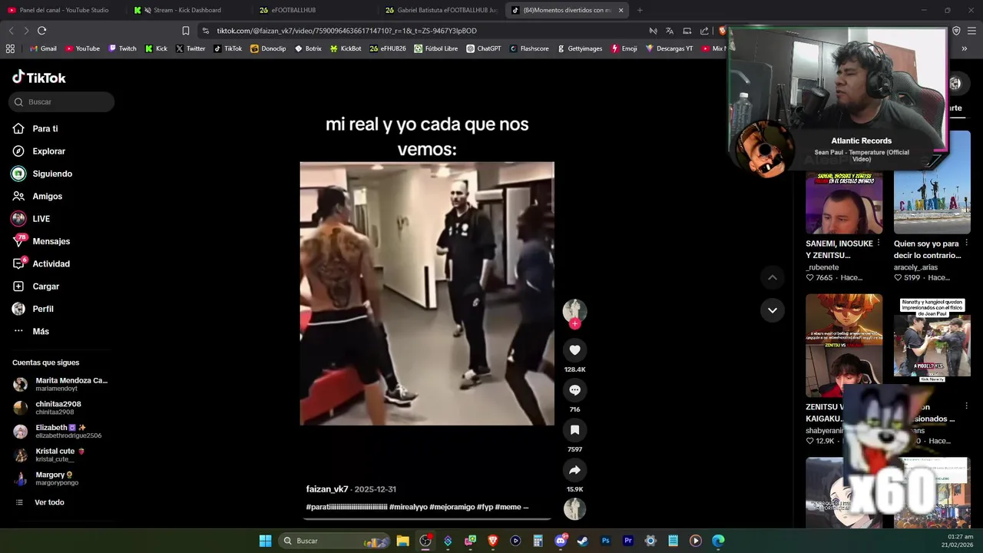Screen dimensions: 983x553
Task: Open the Windows Start menu
Action: click(265, 541)
